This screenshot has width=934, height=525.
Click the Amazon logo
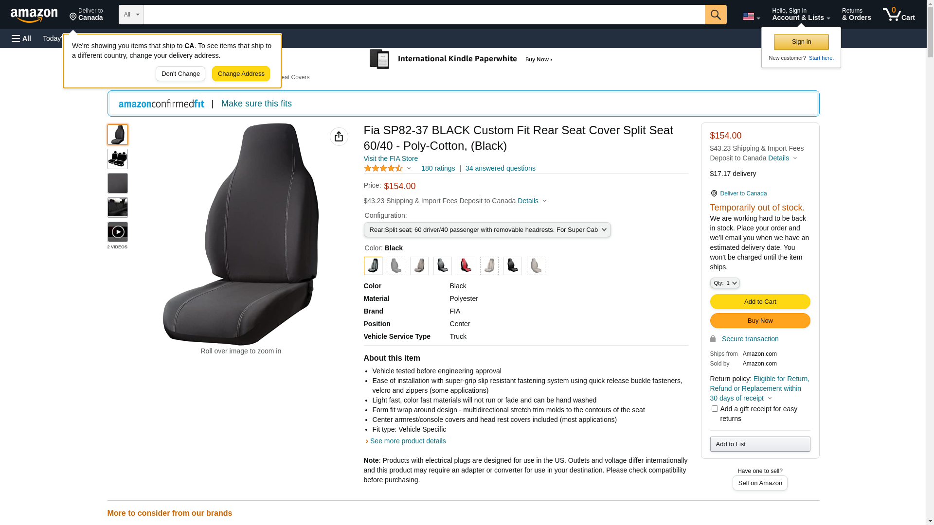[34, 16]
